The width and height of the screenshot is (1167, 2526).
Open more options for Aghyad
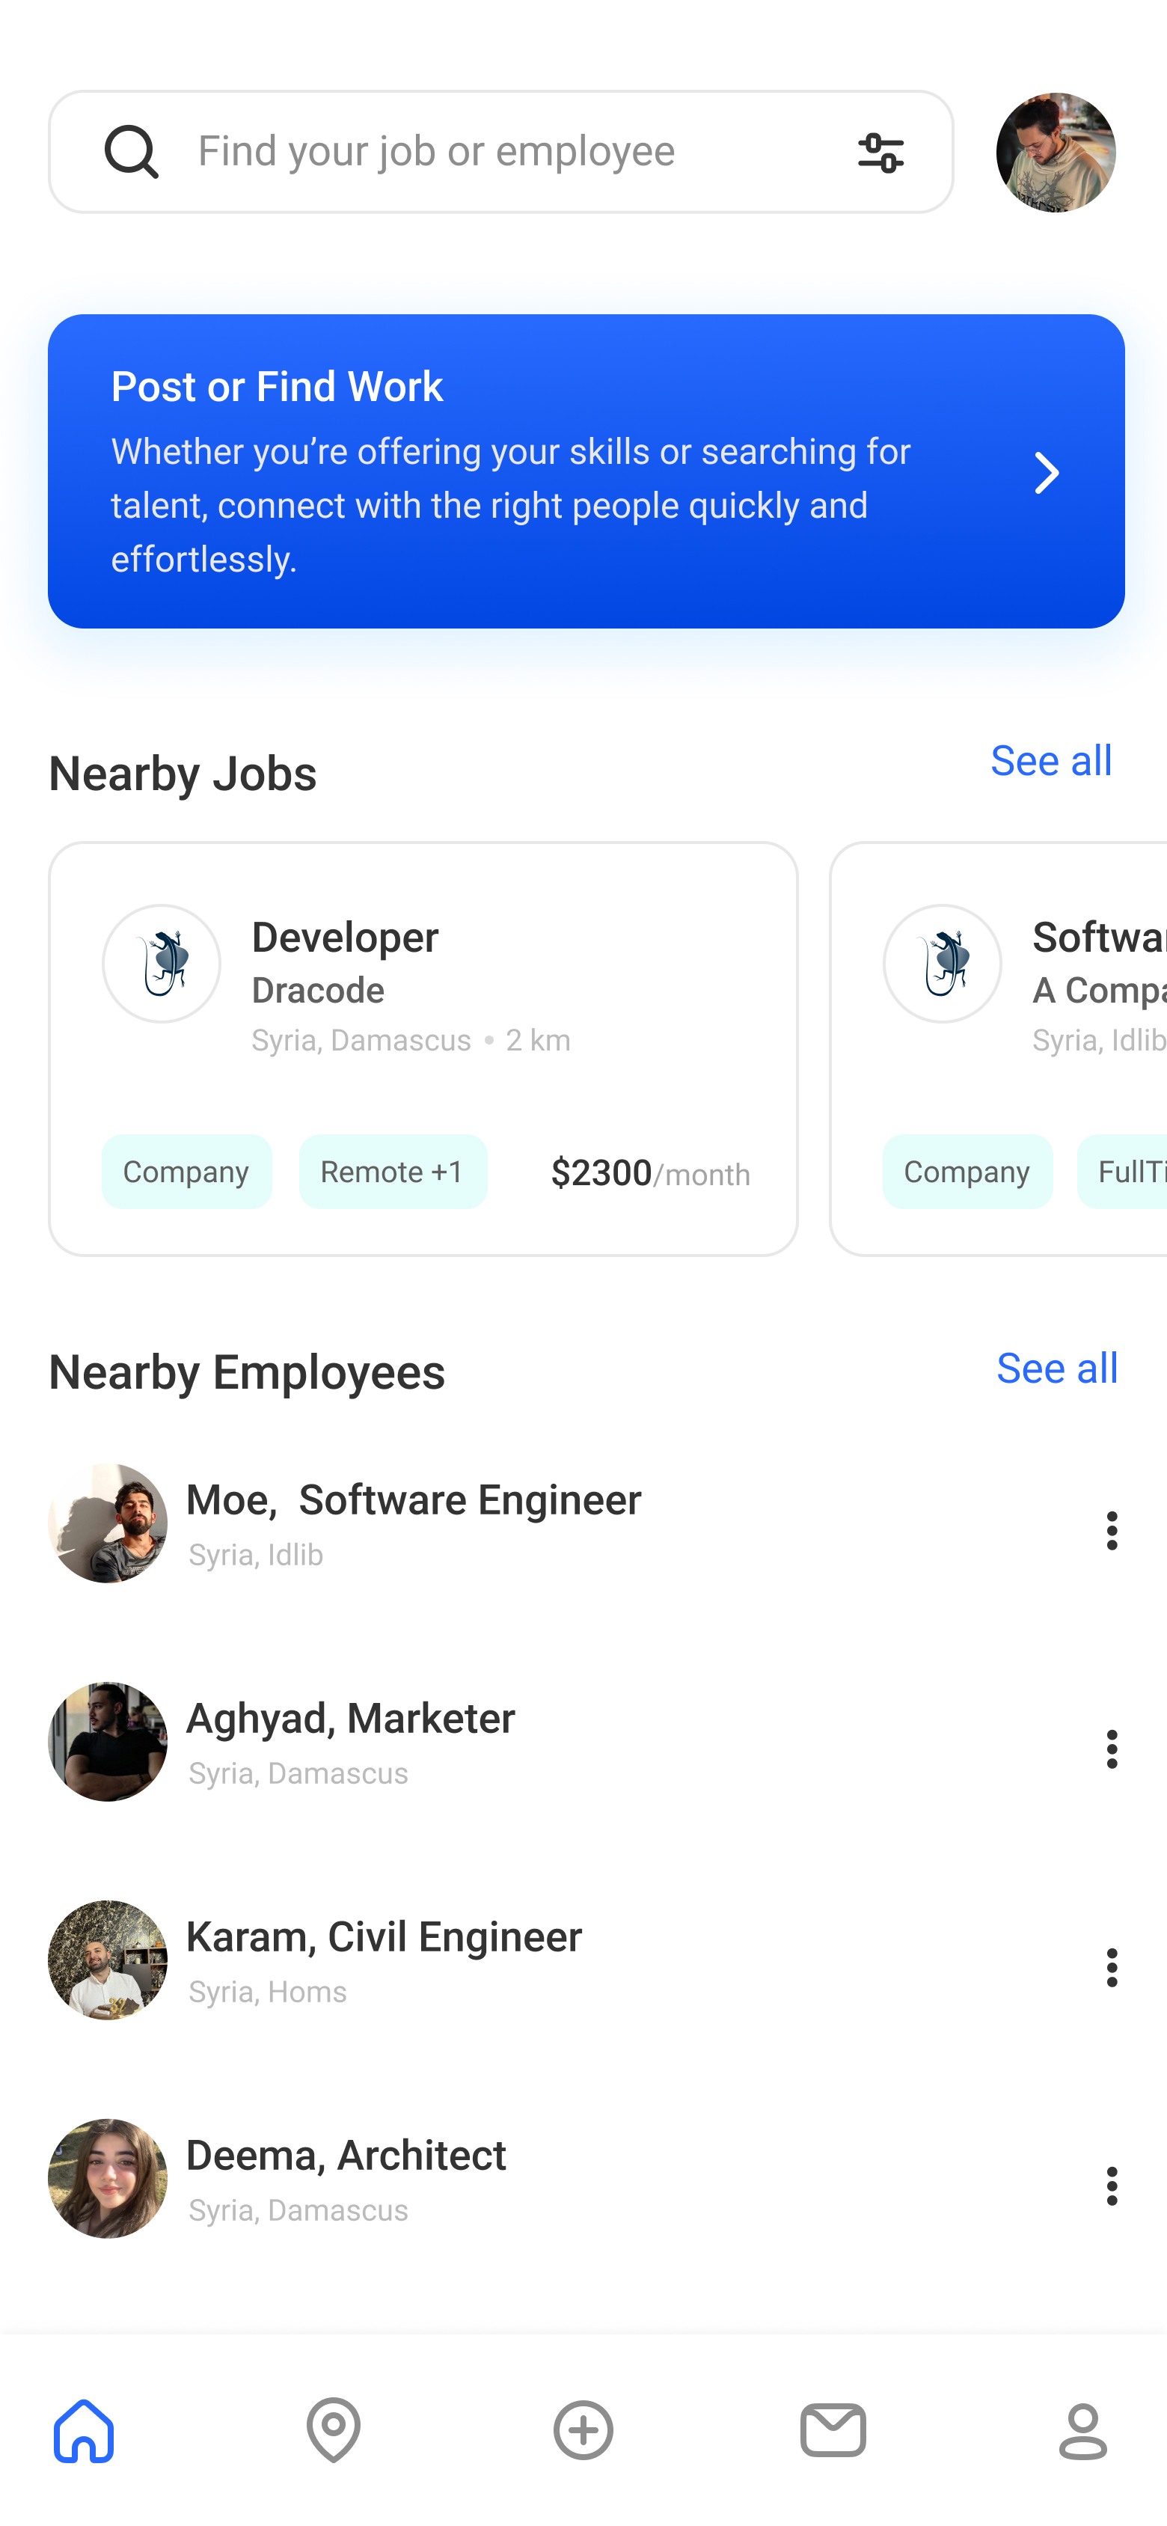(1111, 1749)
